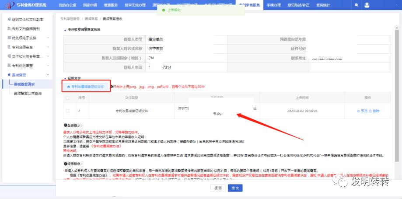Click the patent system logo icon

pyautogui.click(x=10, y=5)
